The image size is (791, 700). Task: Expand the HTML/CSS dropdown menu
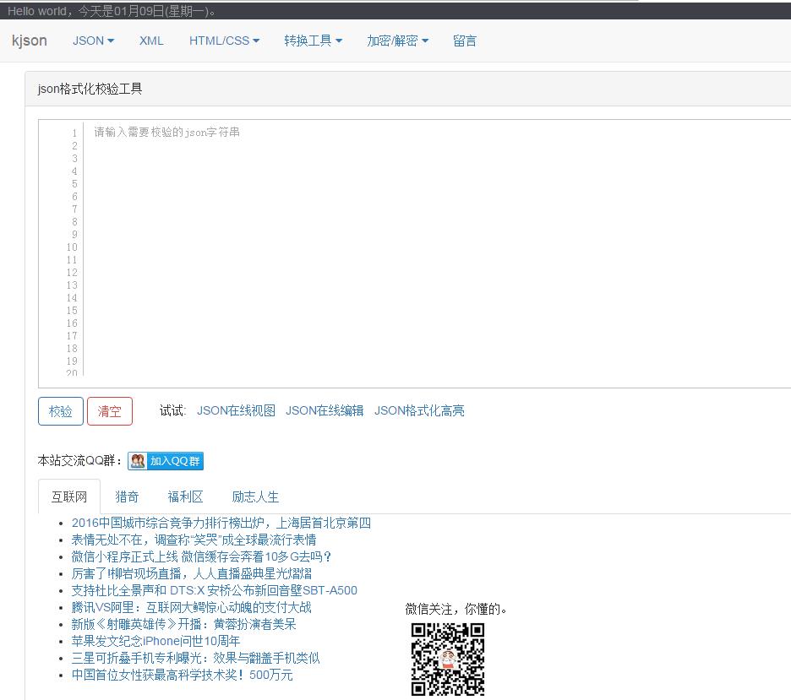tap(224, 41)
